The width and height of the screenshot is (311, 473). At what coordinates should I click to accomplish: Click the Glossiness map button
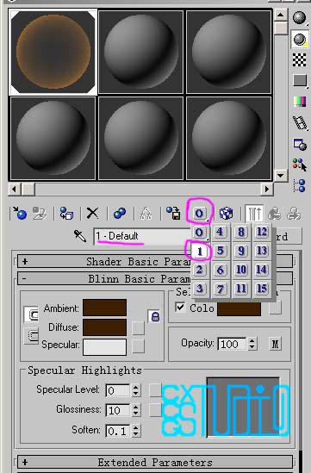155,410
